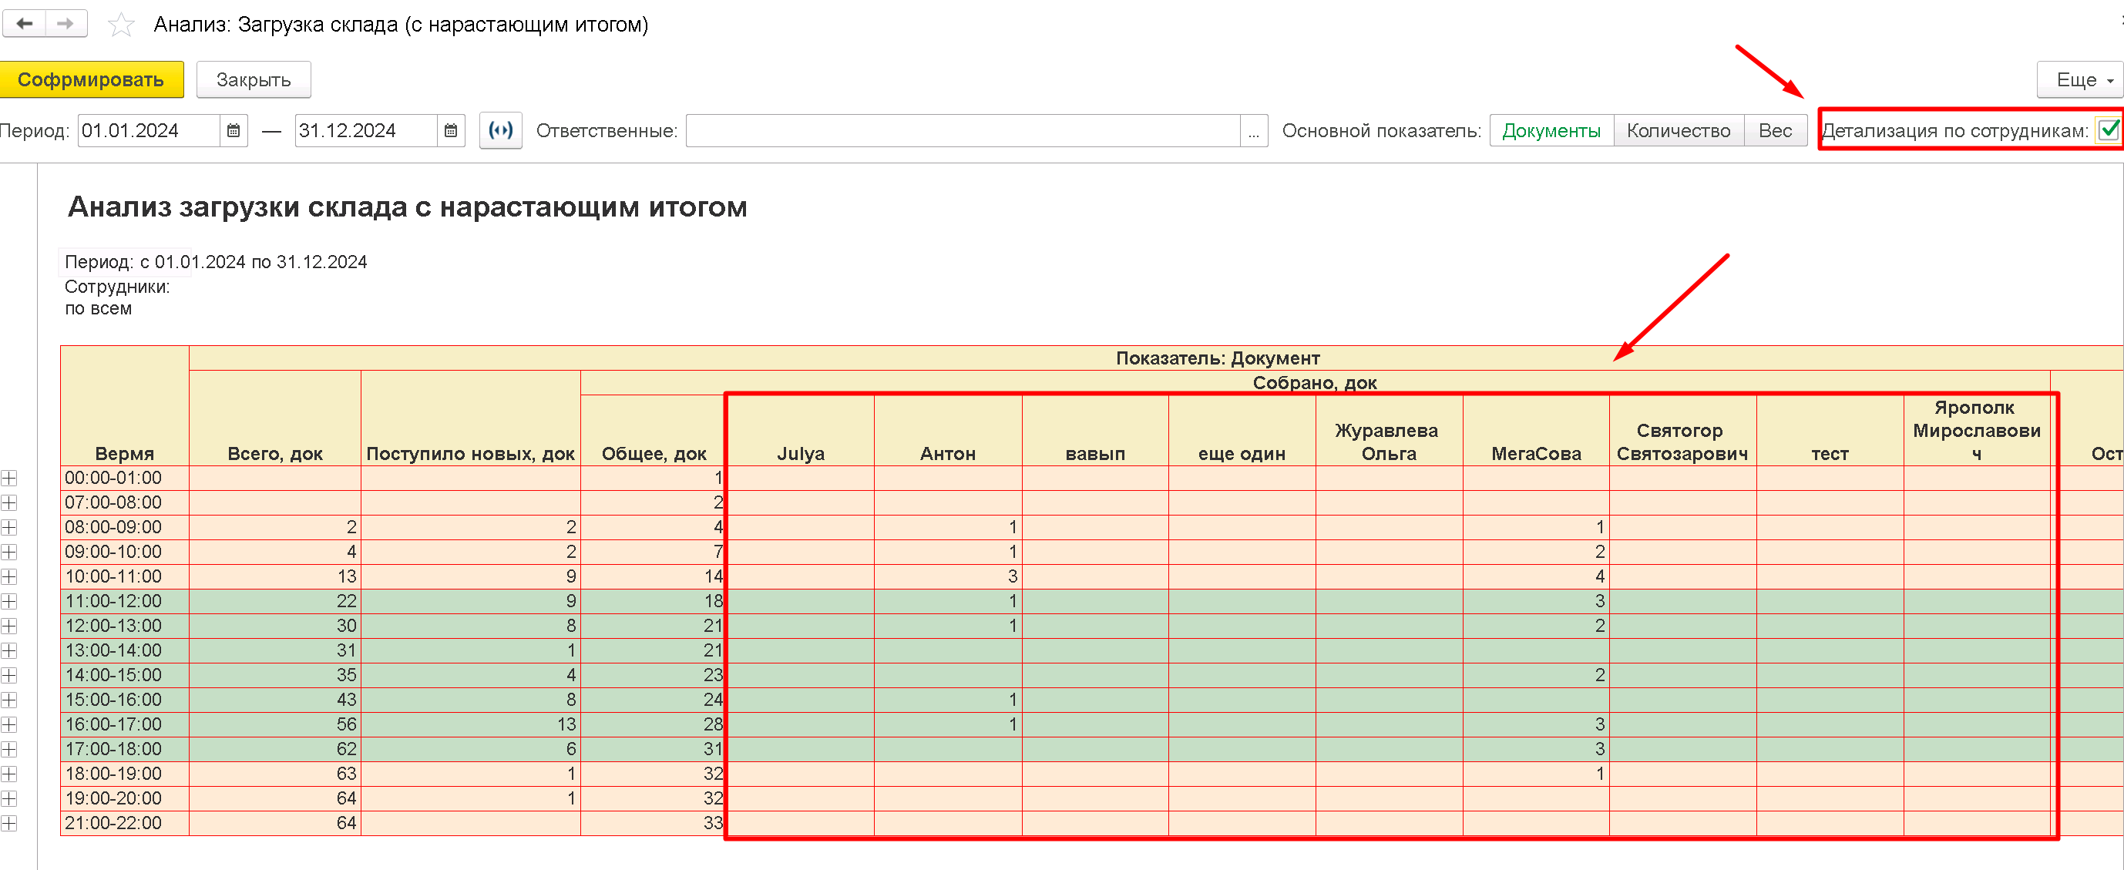Click the Собрано, док header cell
The height and width of the screenshot is (870, 2124).
pyautogui.click(x=1314, y=383)
